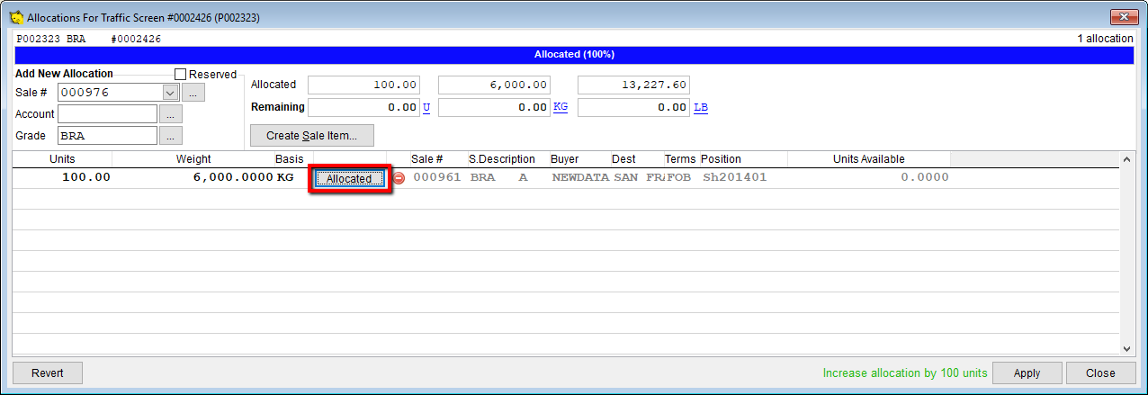
Task: Click the Allocated (100%) progress bar
Action: point(574,54)
